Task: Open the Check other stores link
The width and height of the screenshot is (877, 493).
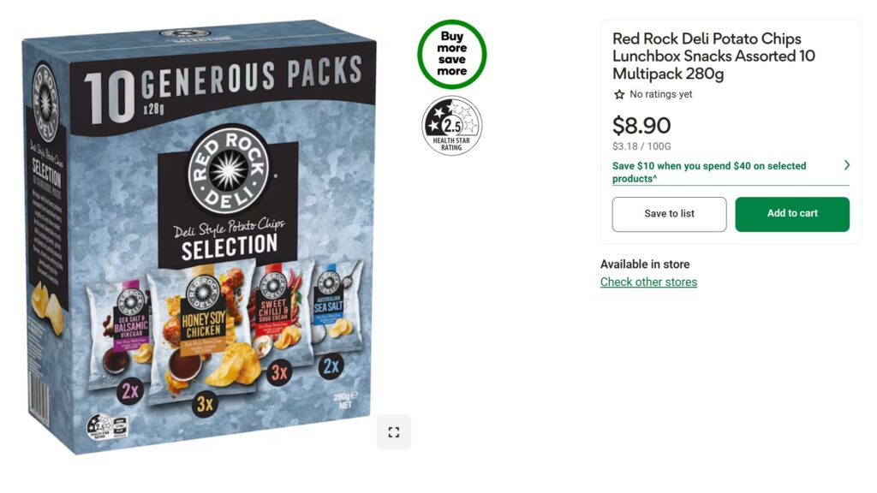Action: [x=649, y=282]
